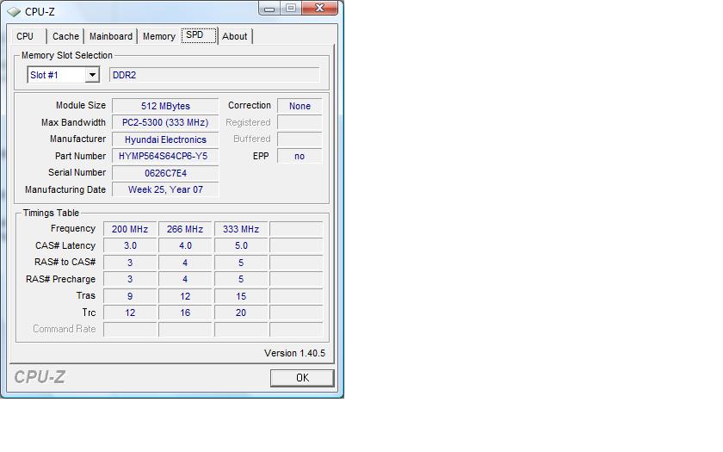The height and width of the screenshot is (452, 723).
Task: Click the Correction value None
Action: click(300, 106)
